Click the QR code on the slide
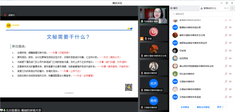Screen dimensions: 235x112 129,87
